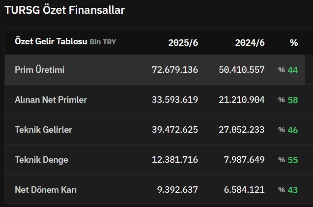Click the Prim Üretimi %44 change
The width and height of the screenshot is (313, 207).
click(x=288, y=70)
